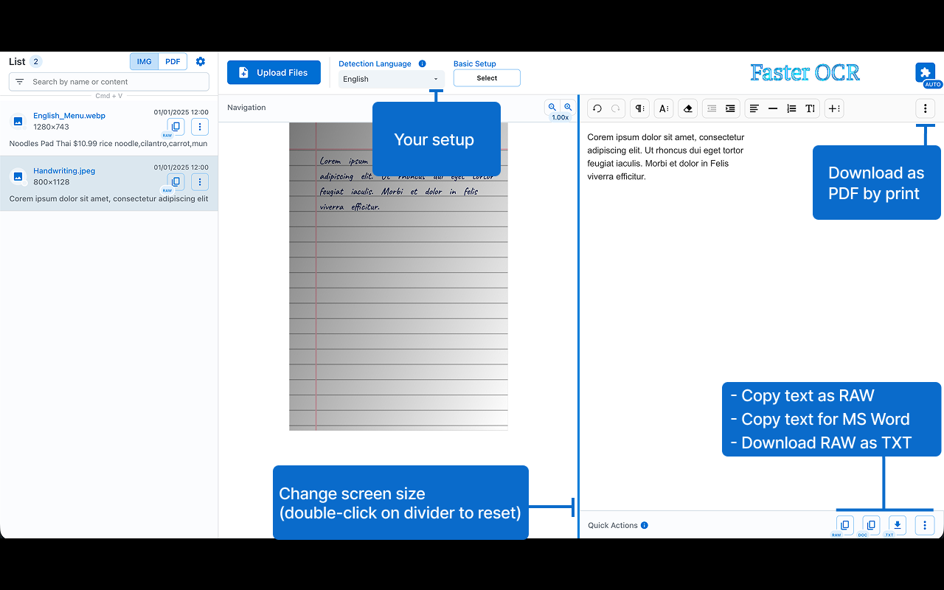Image resolution: width=944 pixels, height=590 pixels.
Task: Open settings via the gear icon
Action: [x=200, y=61]
